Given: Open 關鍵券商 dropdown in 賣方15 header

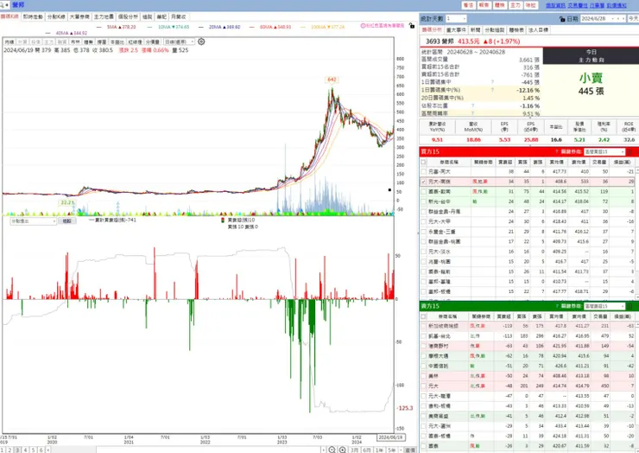Looking at the screenshot, I should pyautogui.click(x=604, y=306).
